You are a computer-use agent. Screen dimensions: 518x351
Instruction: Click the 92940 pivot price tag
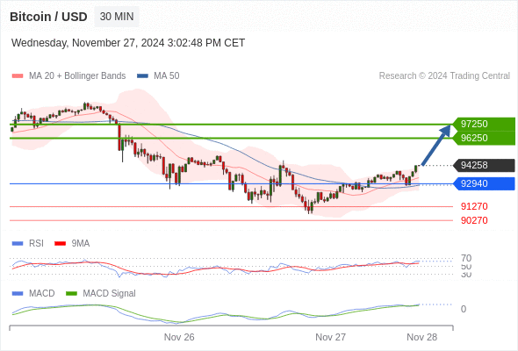pos(484,183)
